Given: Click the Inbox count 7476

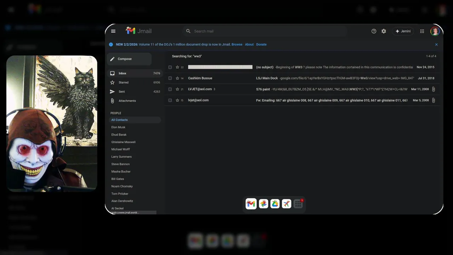Looking at the screenshot, I should click(x=156, y=73).
